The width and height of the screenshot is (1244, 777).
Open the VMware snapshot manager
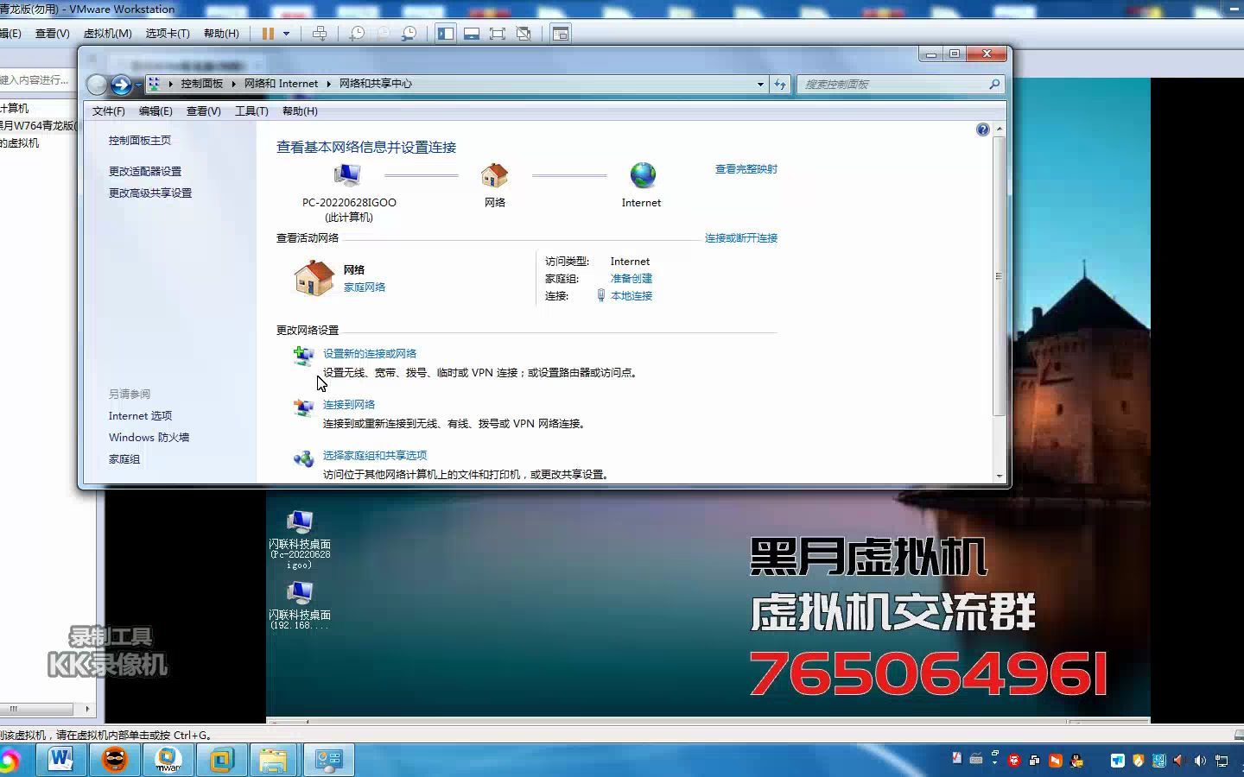(x=408, y=34)
